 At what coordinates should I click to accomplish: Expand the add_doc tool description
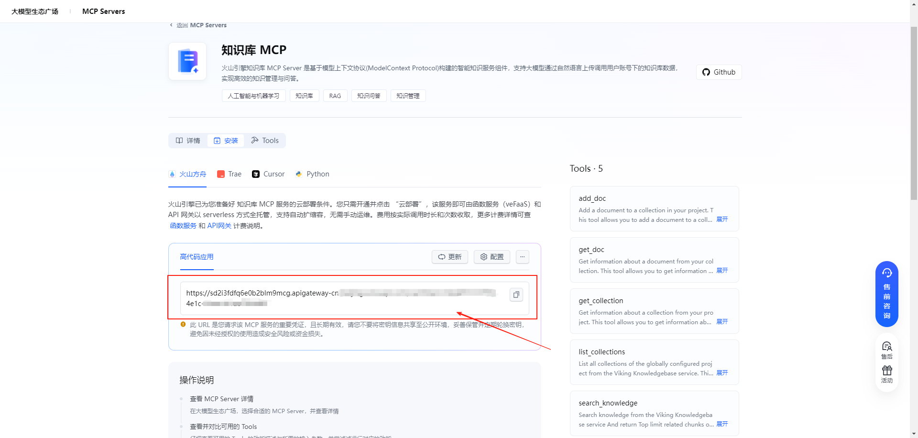click(722, 219)
